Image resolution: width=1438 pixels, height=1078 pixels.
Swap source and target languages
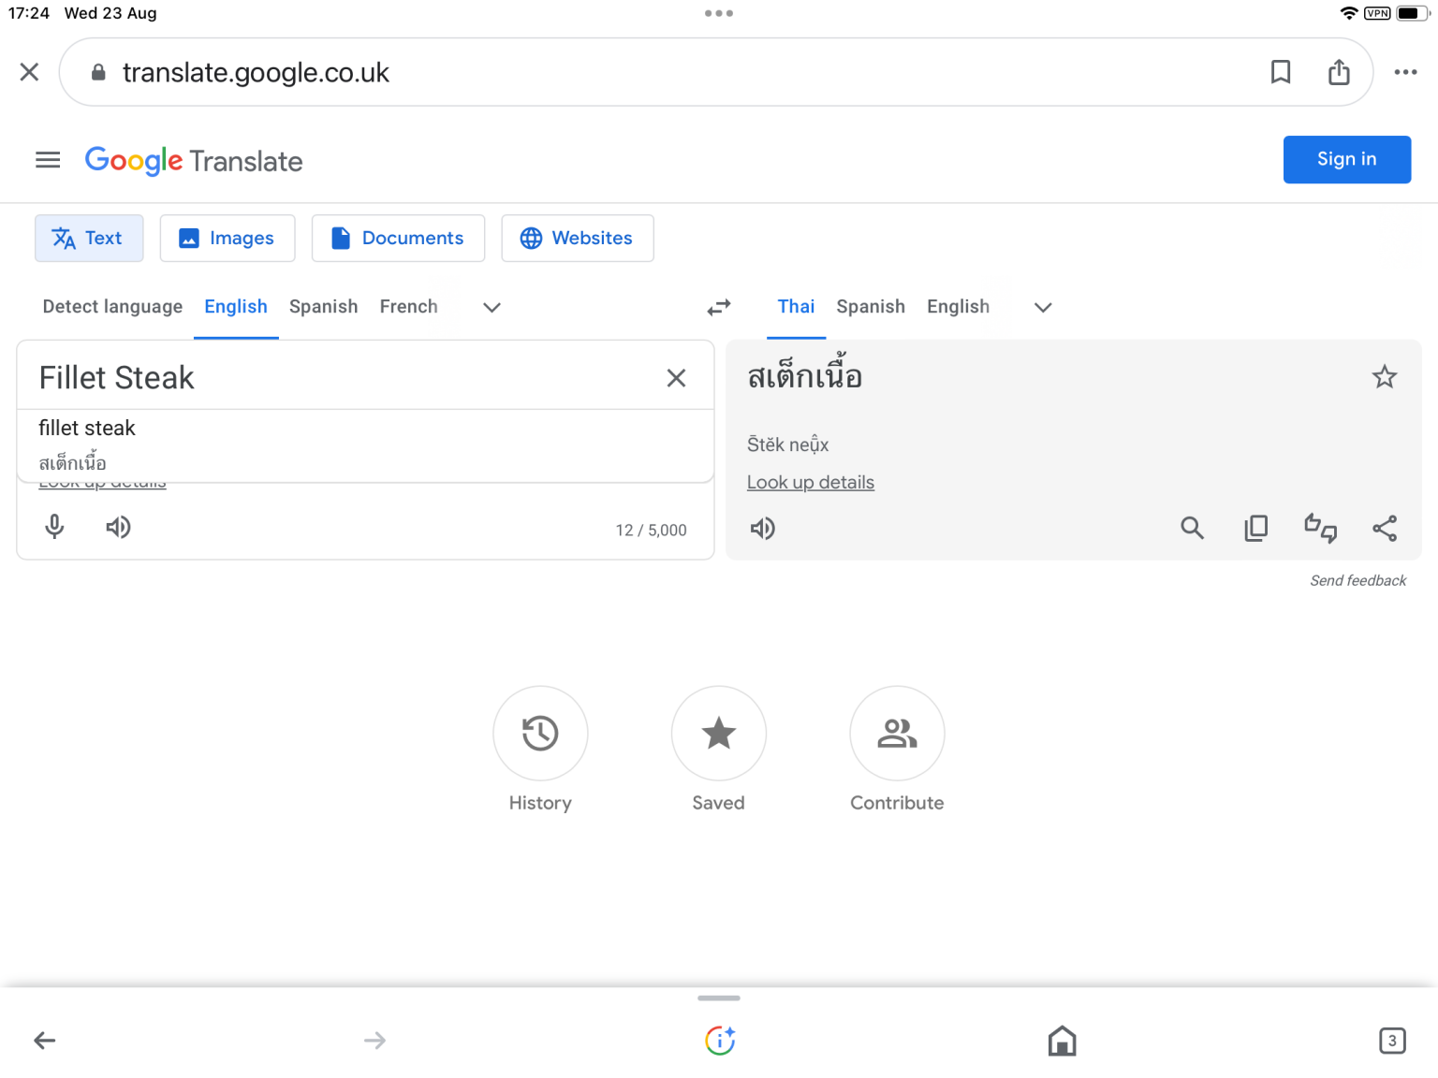pos(719,307)
